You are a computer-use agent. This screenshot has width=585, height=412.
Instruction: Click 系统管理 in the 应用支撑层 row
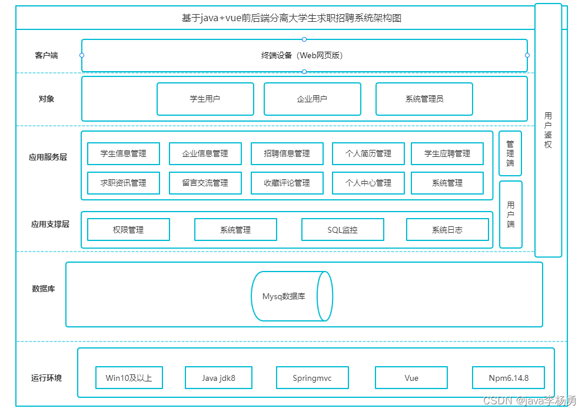[x=235, y=230]
